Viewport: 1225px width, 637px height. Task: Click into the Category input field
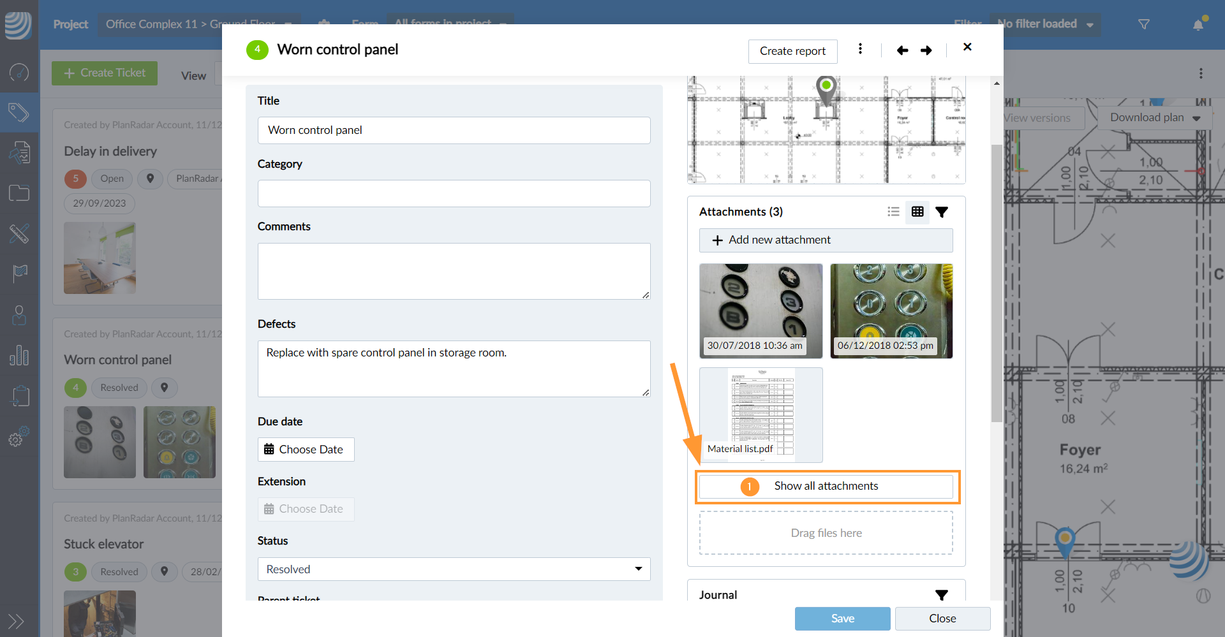click(x=454, y=193)
